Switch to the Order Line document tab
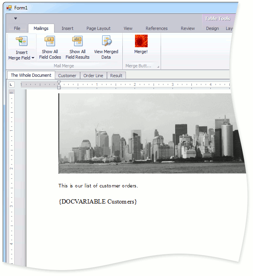253x276 pixels. [x=93, y=76]
